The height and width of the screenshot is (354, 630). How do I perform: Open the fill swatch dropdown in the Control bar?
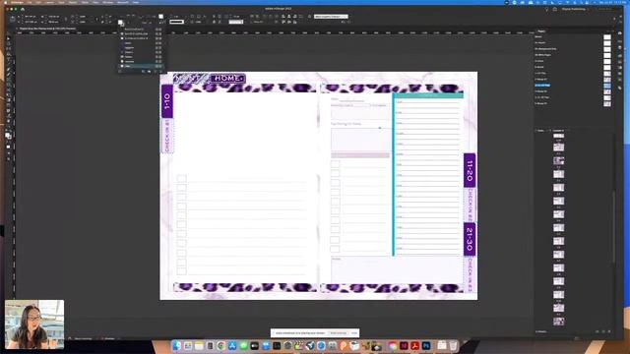(121, 23)
